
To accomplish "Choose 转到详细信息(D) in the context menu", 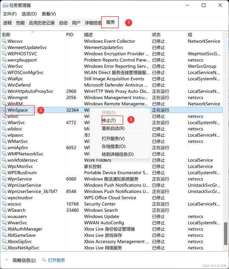I will click(x=118, y=154).
